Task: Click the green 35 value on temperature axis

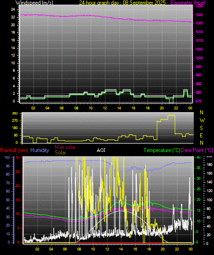Action: [198, 168]
